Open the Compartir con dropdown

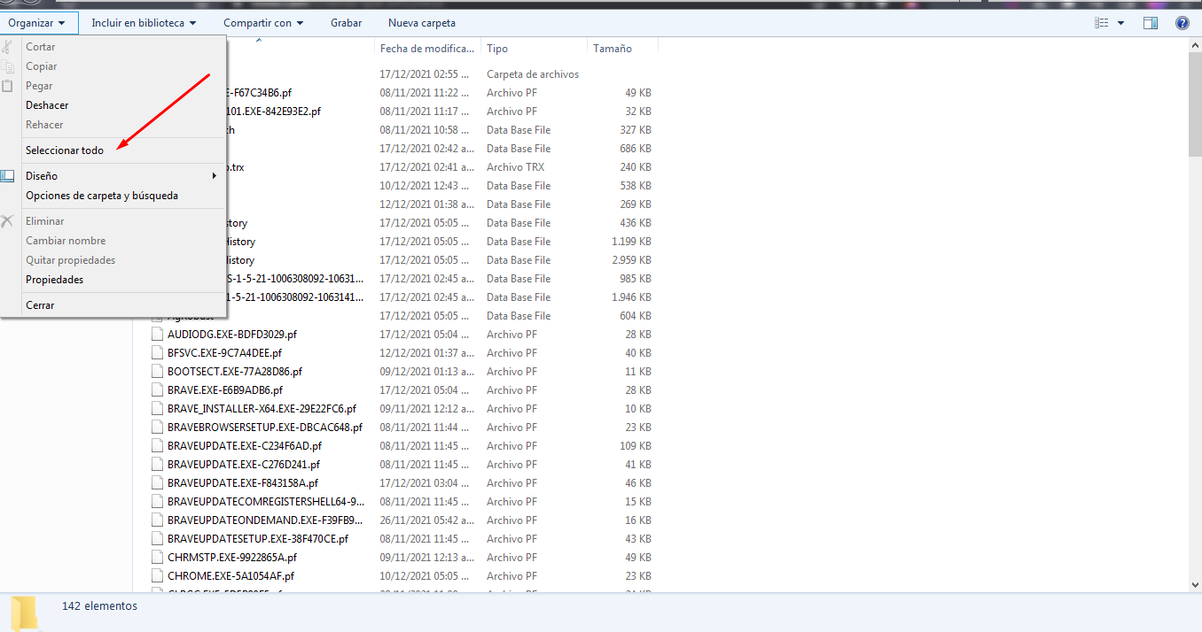(x=263, y=23)
